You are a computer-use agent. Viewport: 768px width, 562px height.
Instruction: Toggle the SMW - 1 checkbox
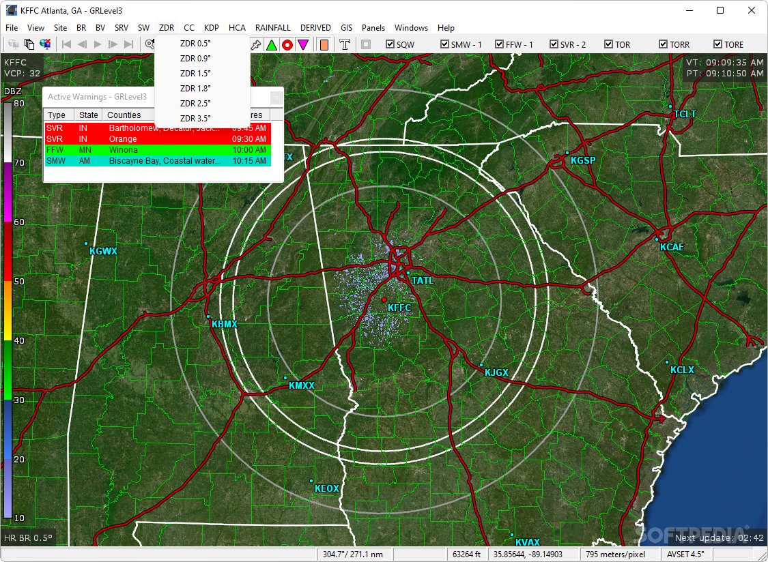coord(444,44)
